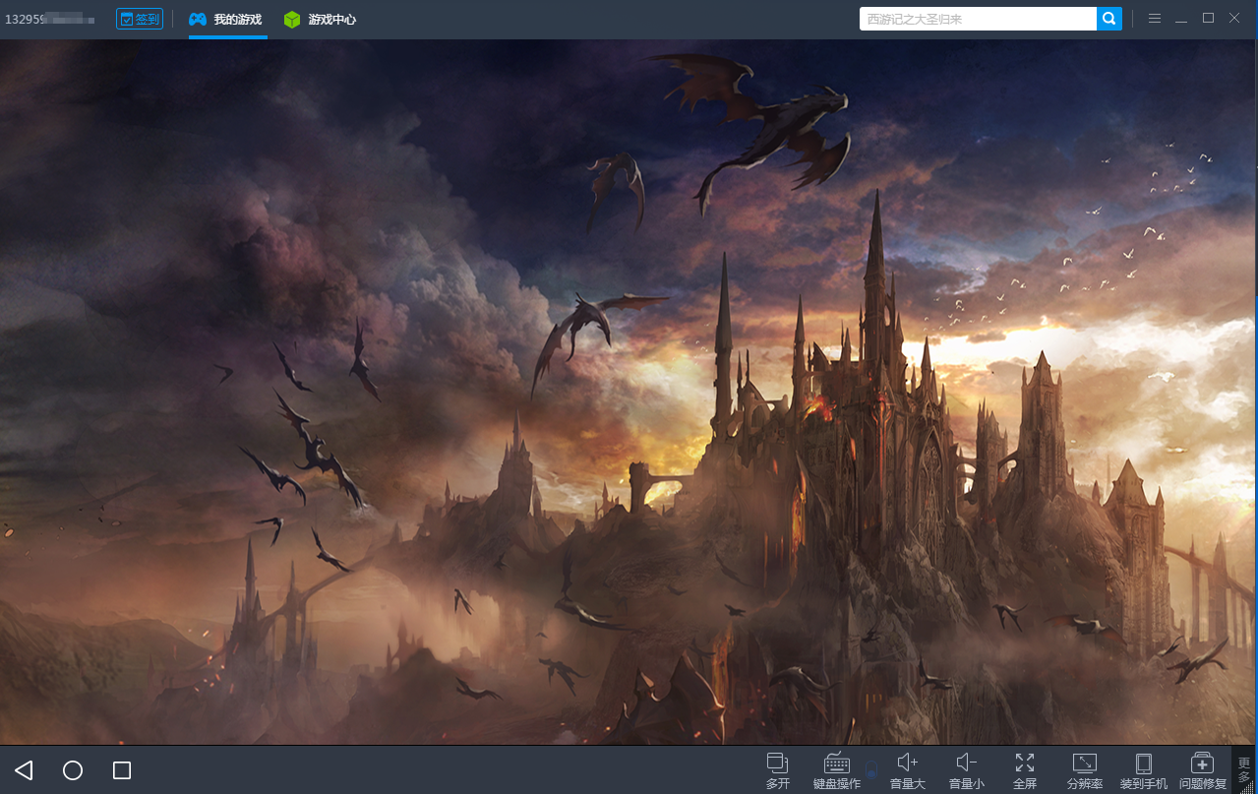Switch to the 我的游戏 tab
1258x794 pixels.
[227, 20]
